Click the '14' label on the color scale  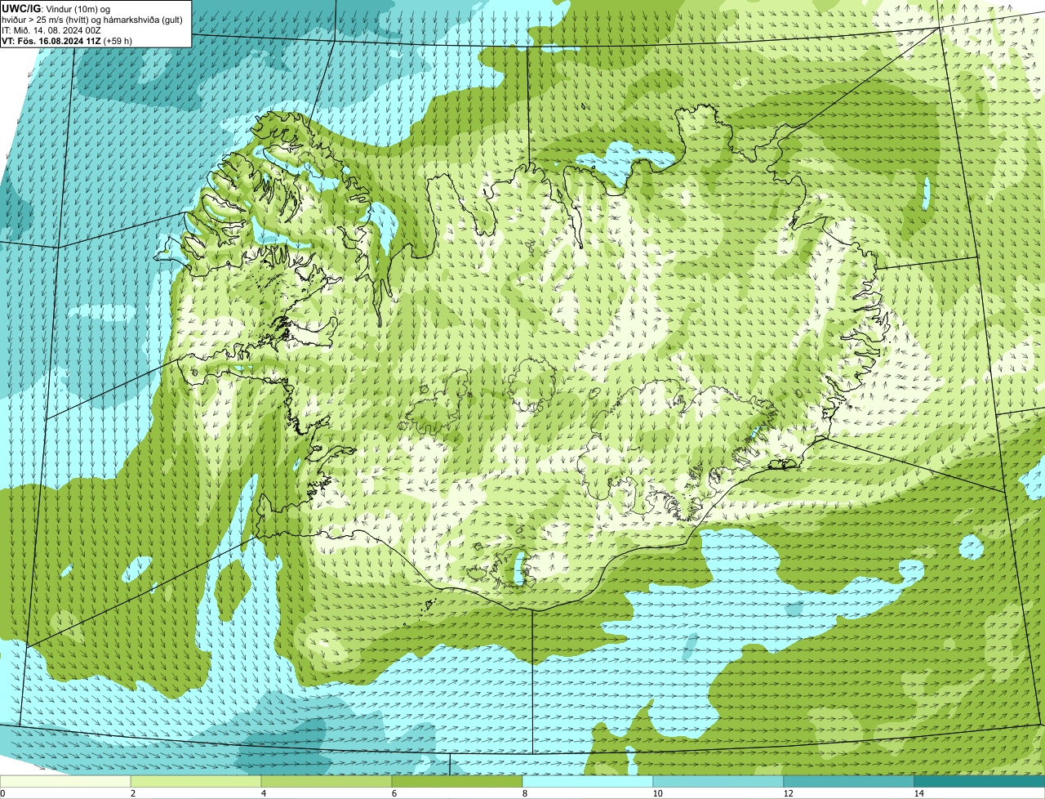point(918,793)
